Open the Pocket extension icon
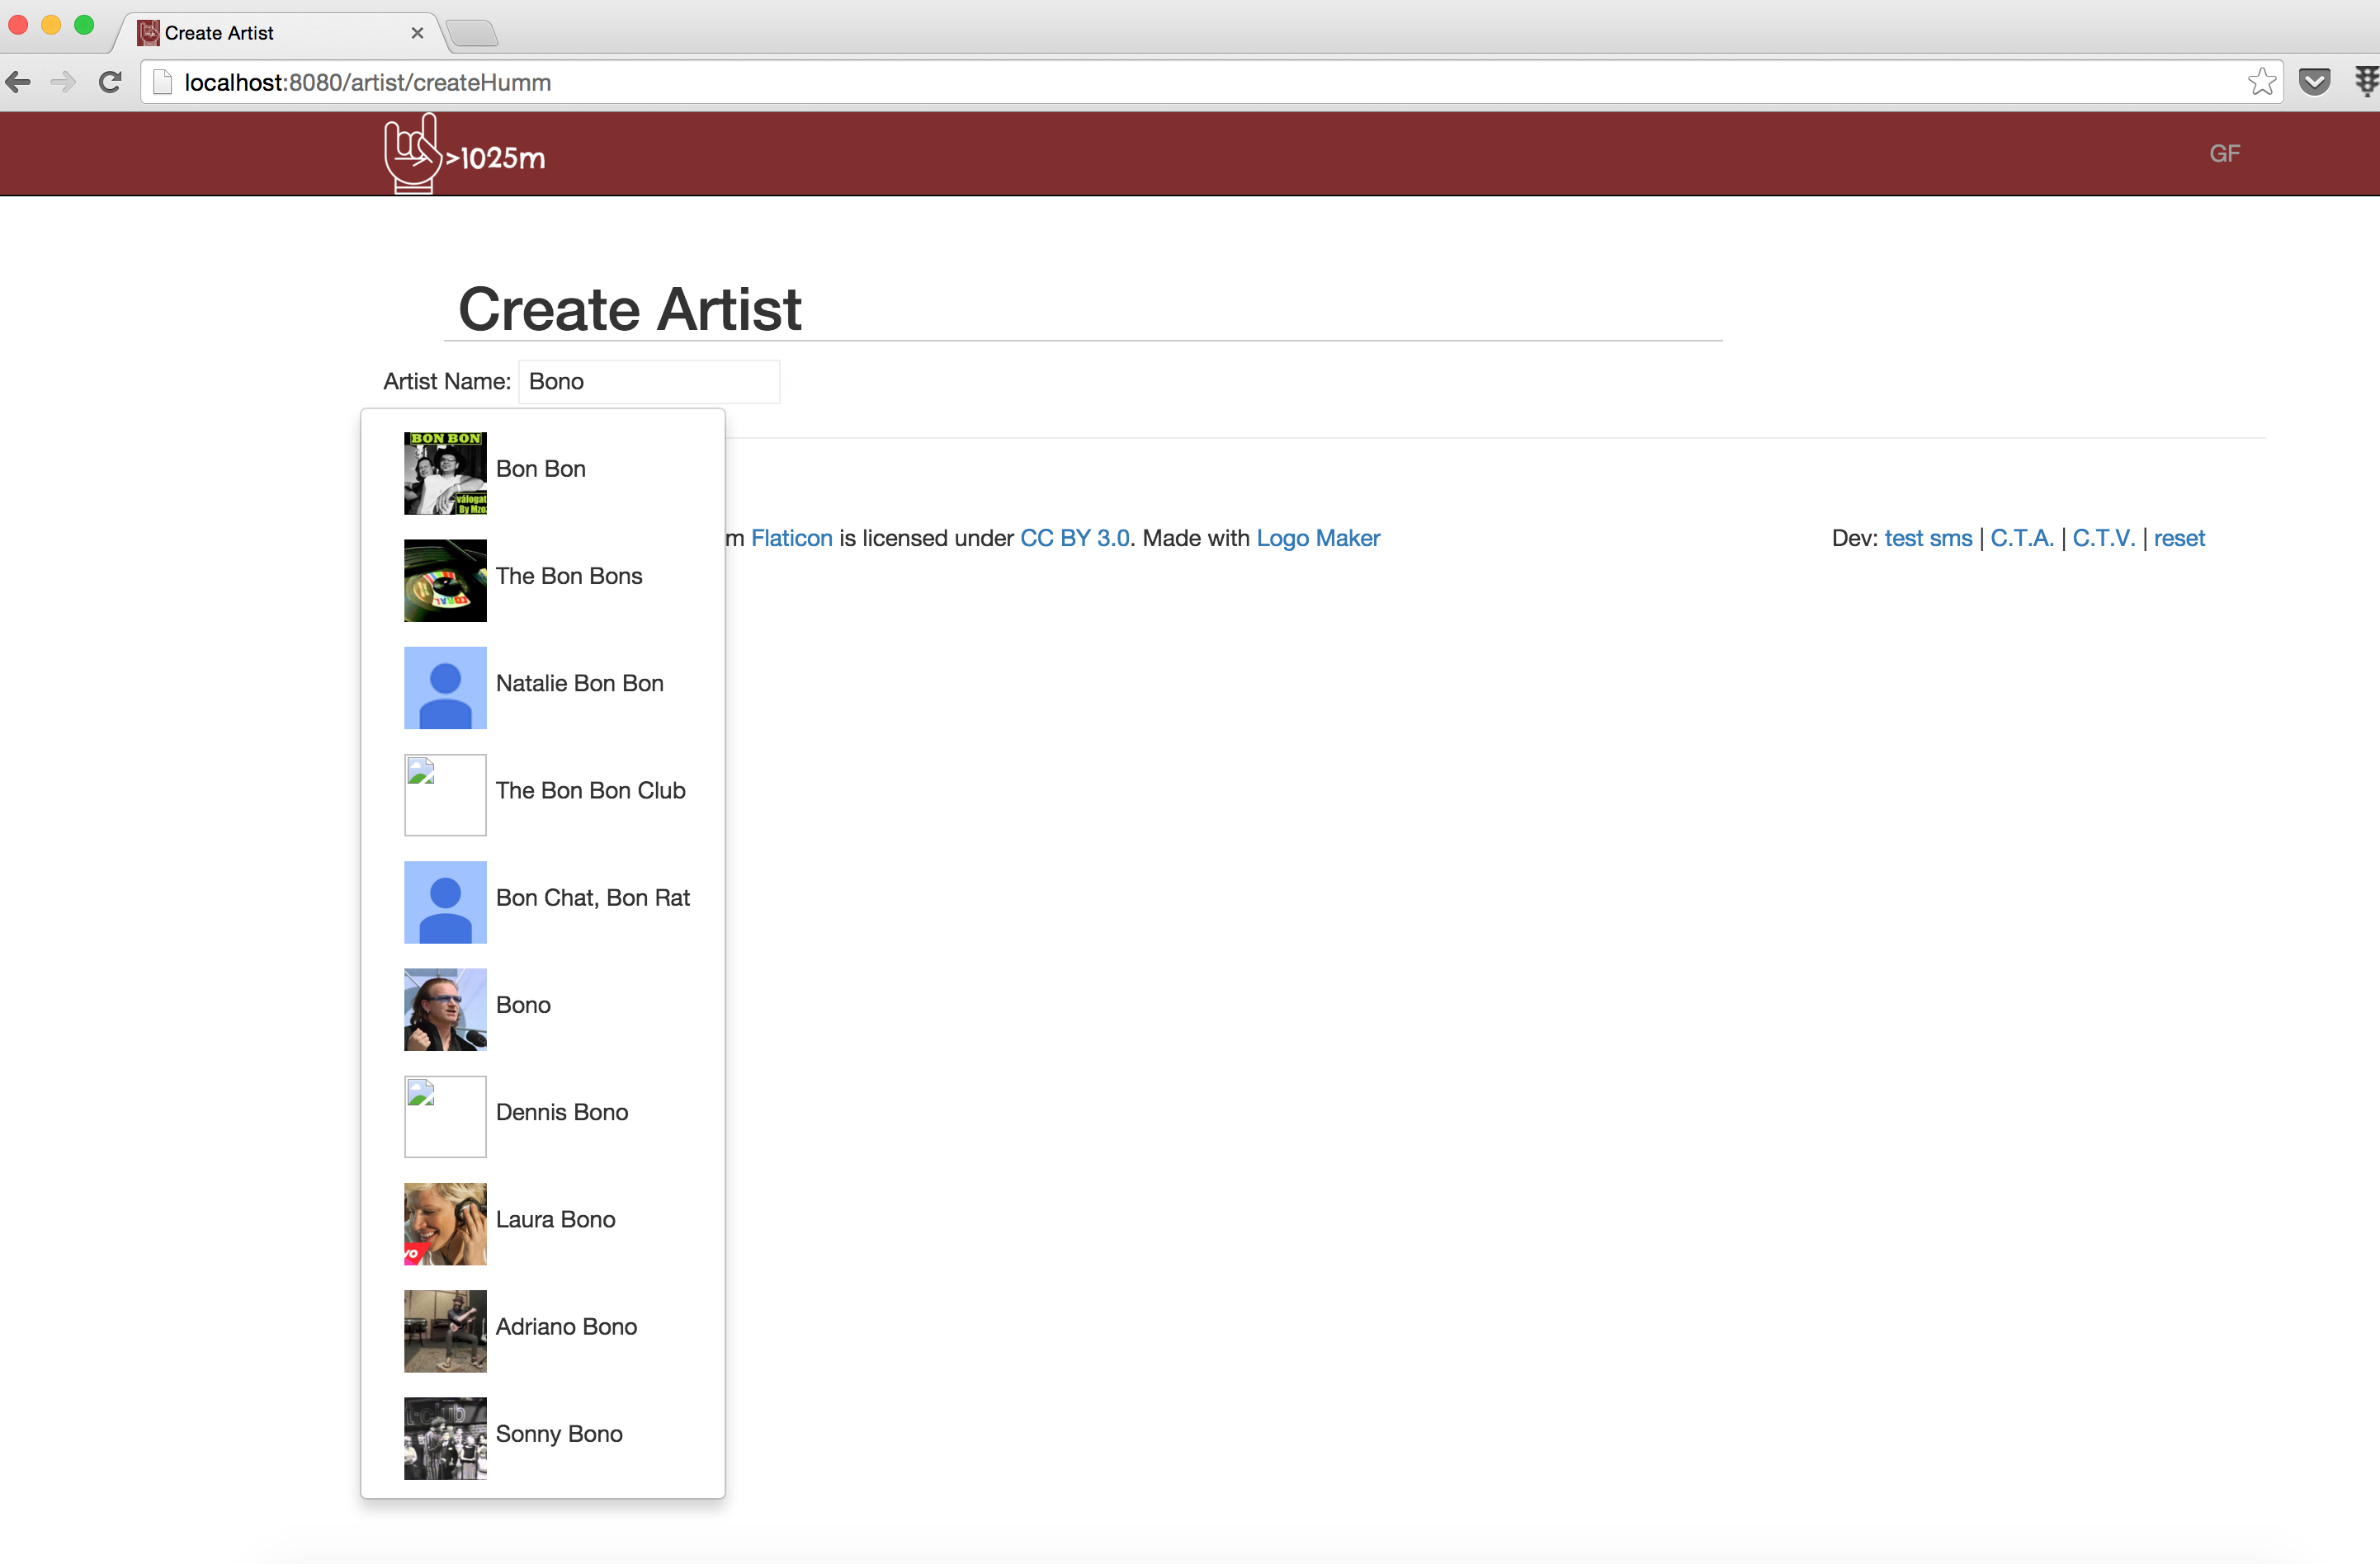 coord(2314,82)
